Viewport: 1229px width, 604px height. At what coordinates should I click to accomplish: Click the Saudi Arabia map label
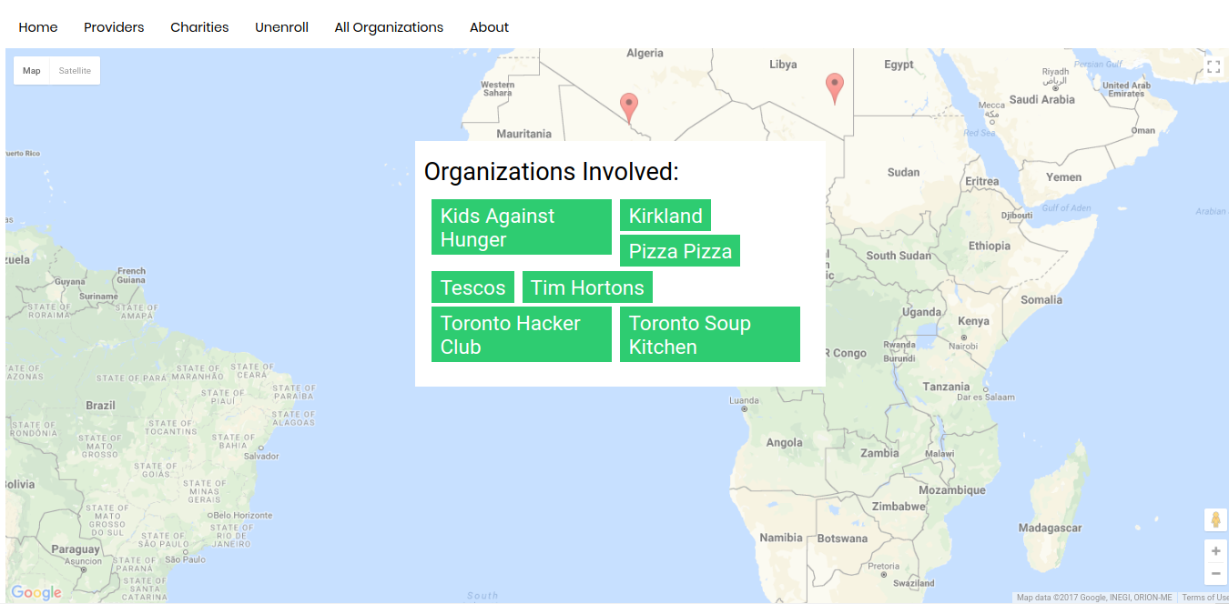pyautogui.click(x=1042, y=99)
